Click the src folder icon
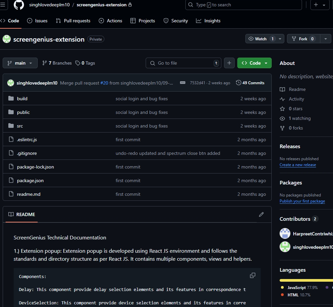 coord(11,126)
